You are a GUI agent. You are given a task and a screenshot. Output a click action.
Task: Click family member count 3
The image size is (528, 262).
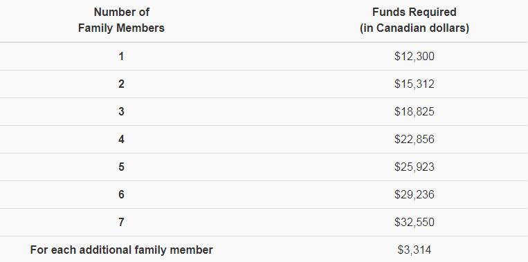click(x=121, y=112)
